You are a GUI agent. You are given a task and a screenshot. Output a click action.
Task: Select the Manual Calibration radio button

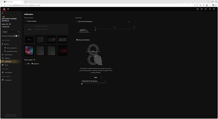[77, 40]
